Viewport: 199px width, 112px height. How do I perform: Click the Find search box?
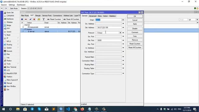[183, 20]
